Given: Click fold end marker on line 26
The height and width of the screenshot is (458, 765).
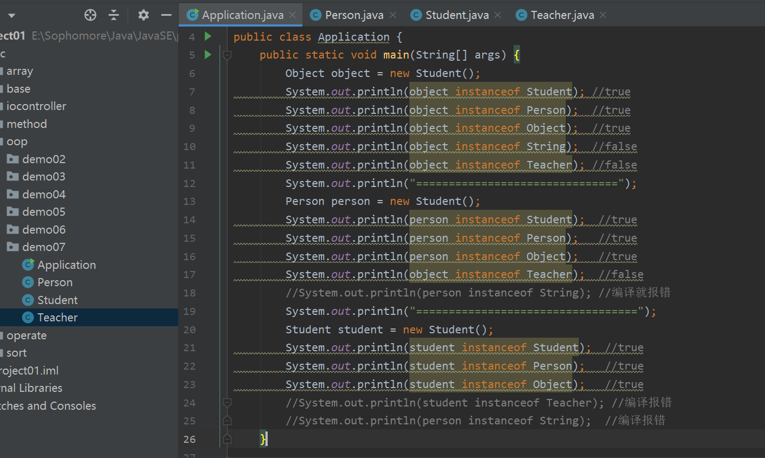Looking at the screenshot, I should click(x=227, y=439).
